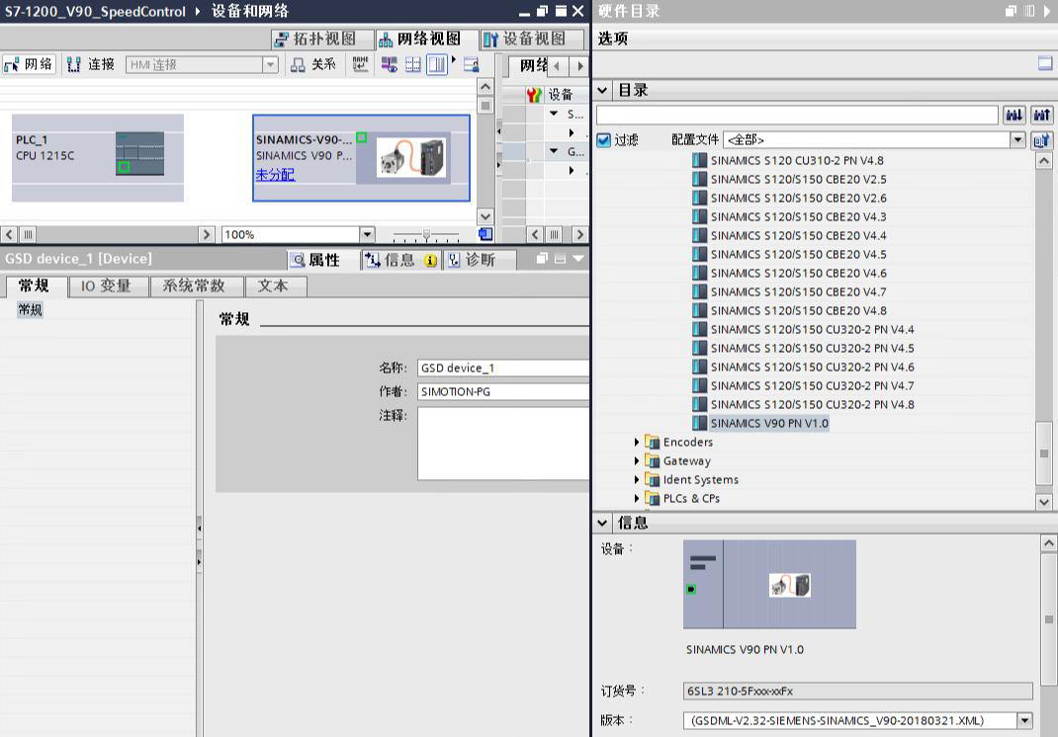Collapse the inspector window with down arrow
Screen dimensions: 1058x737
578,259
